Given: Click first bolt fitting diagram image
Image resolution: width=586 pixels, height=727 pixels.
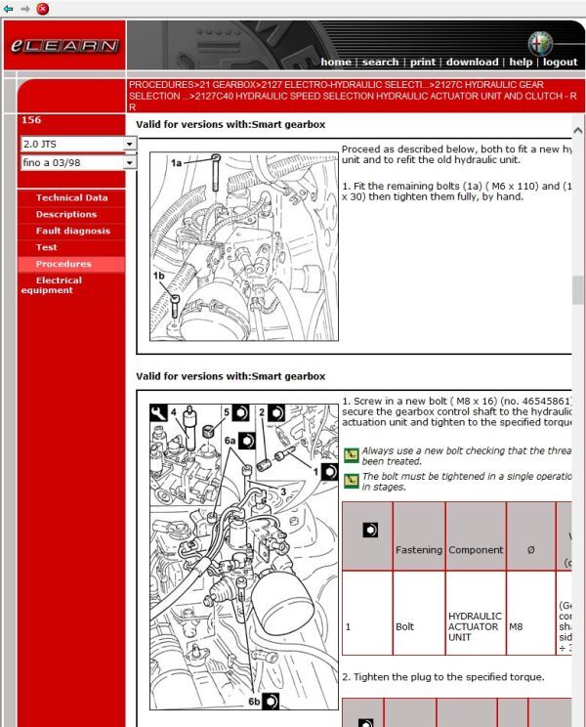Looking at the screenshot, I should [244, 246].
